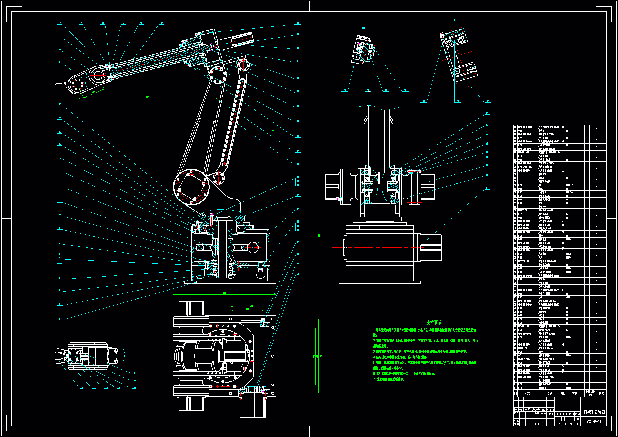Select the CZJXS-01 drawing number
Screen dimensions: 618x437
click(594, 422)
